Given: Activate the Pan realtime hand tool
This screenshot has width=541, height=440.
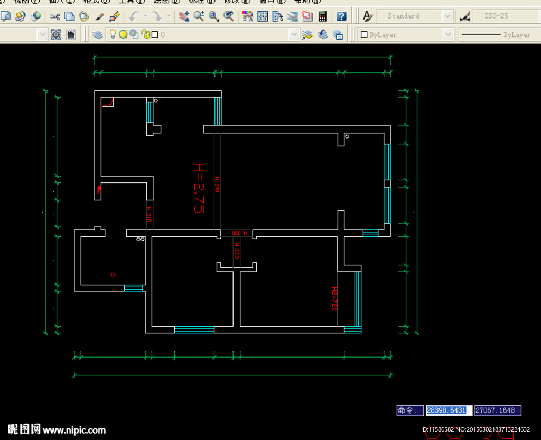Looking at the screenshot, I should (183, 16).
